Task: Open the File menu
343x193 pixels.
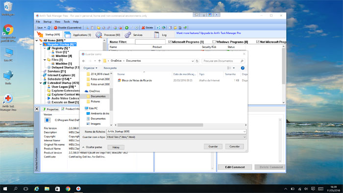Action: click(38, 22)
